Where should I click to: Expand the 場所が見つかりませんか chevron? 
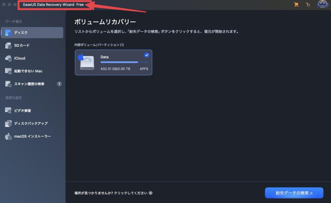(x=151, y=193)
